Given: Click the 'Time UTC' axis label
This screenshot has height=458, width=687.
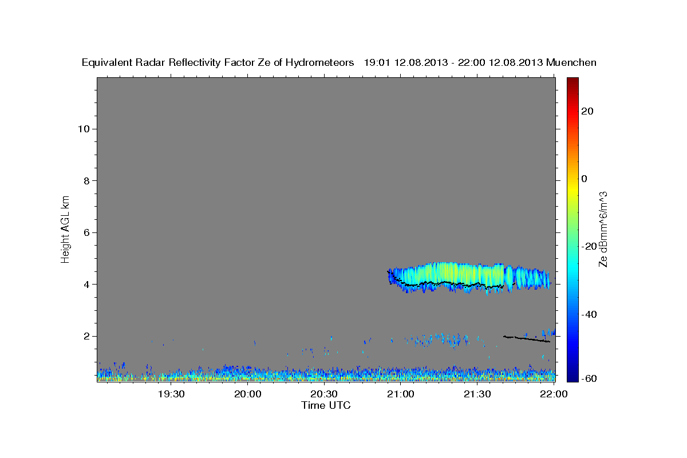Looking at the screenshot, I should click(x=326, y=405).
